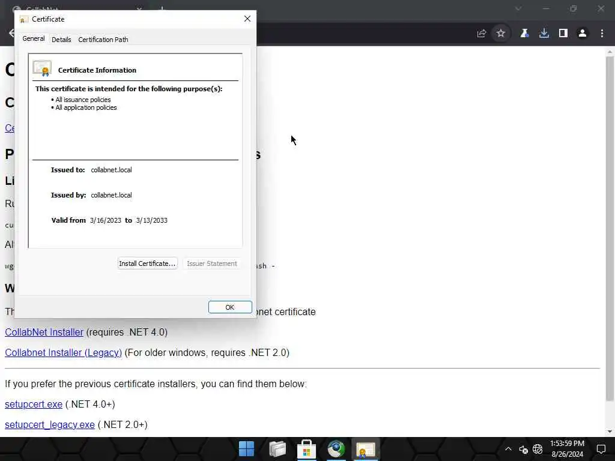Click the browser taskbar icon
This screenshot has width=615, height=461.
coord(336,449)
